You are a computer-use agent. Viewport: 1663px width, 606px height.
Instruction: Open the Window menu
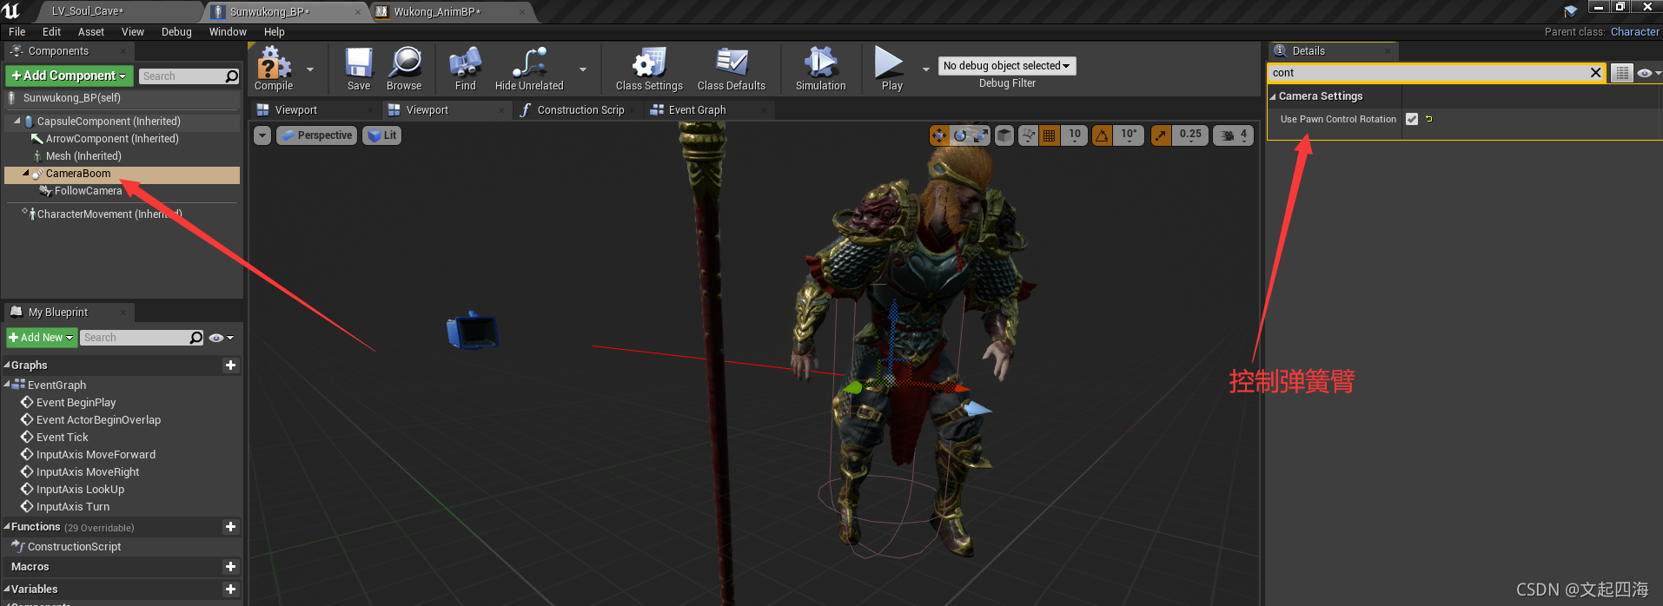pos(228,32)
